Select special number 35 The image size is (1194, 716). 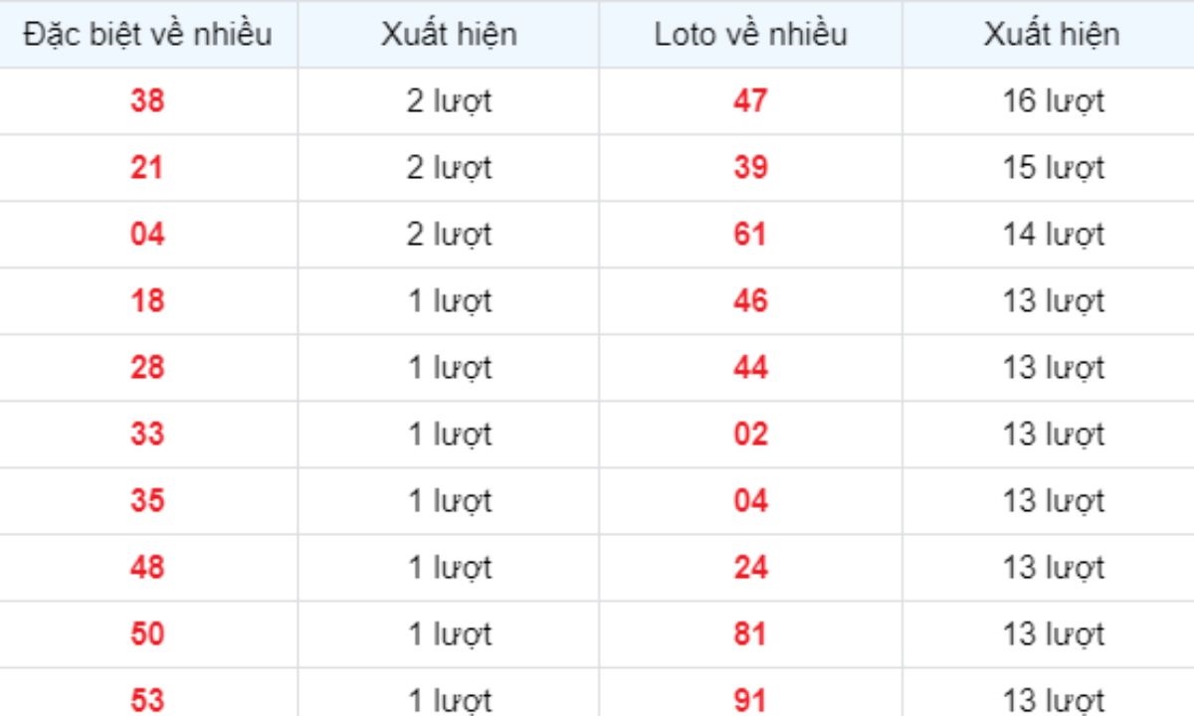tap(147, 501)
